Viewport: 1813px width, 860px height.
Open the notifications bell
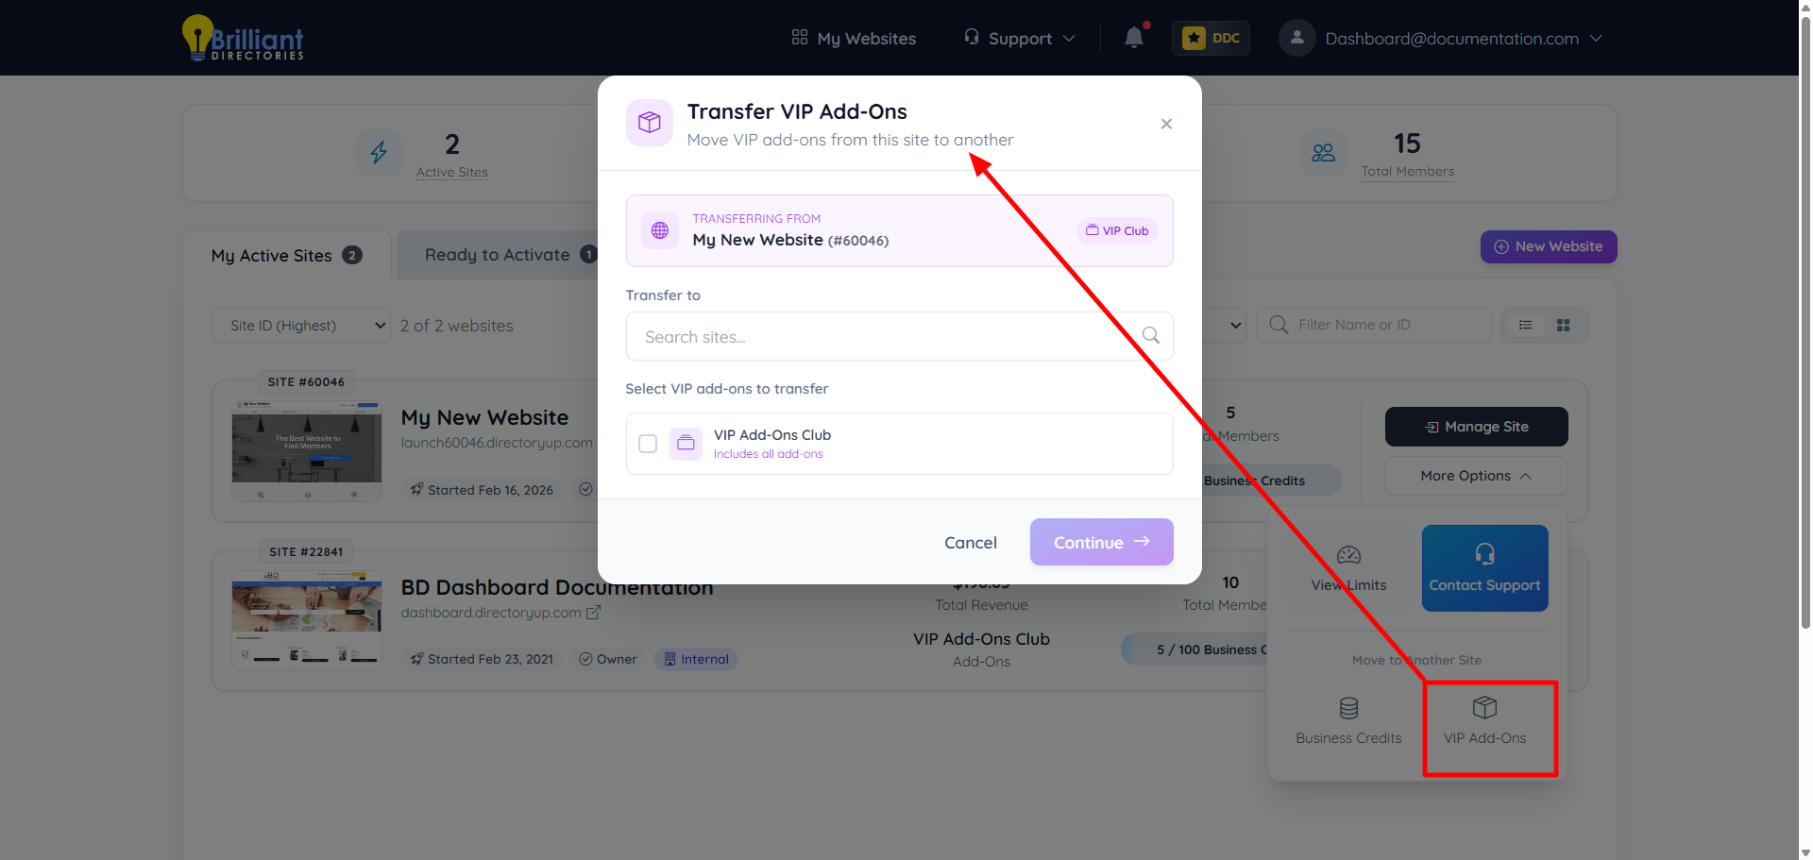tap(1134, 38)
